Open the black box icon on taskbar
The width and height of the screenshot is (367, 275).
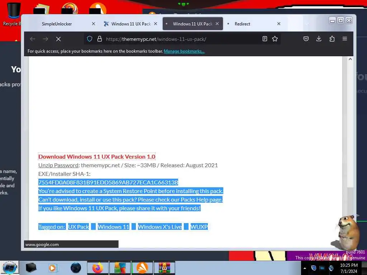coord(31,268)
